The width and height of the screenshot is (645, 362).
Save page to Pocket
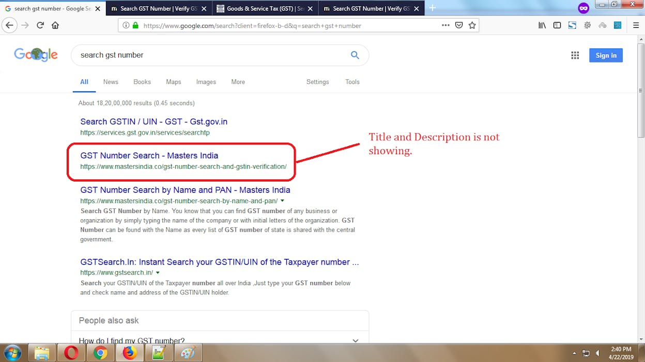click(x=459, y=25)
